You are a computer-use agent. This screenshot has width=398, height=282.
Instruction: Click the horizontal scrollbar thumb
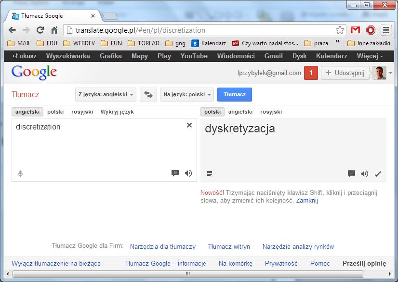[x=187, y=274]
